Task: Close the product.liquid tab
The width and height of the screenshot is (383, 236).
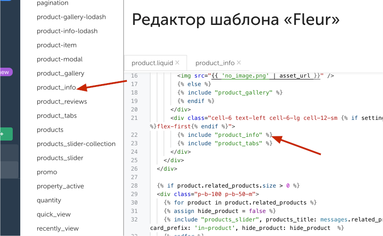Action: point(177,63)
